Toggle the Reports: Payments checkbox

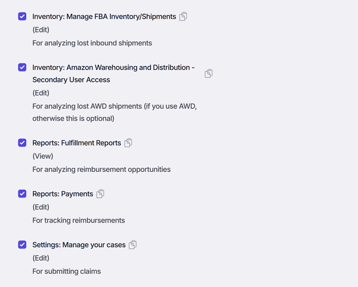[22, 193]
